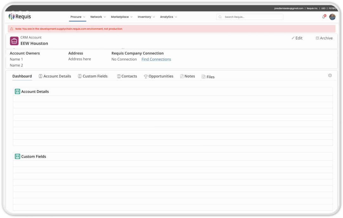Open the Notes tab
Viewport: 343px width, 218px height.
(x=187, y=76)
